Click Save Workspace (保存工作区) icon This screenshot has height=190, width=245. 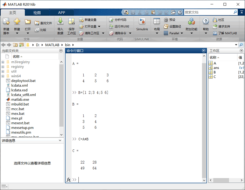[x=71, y=21]
